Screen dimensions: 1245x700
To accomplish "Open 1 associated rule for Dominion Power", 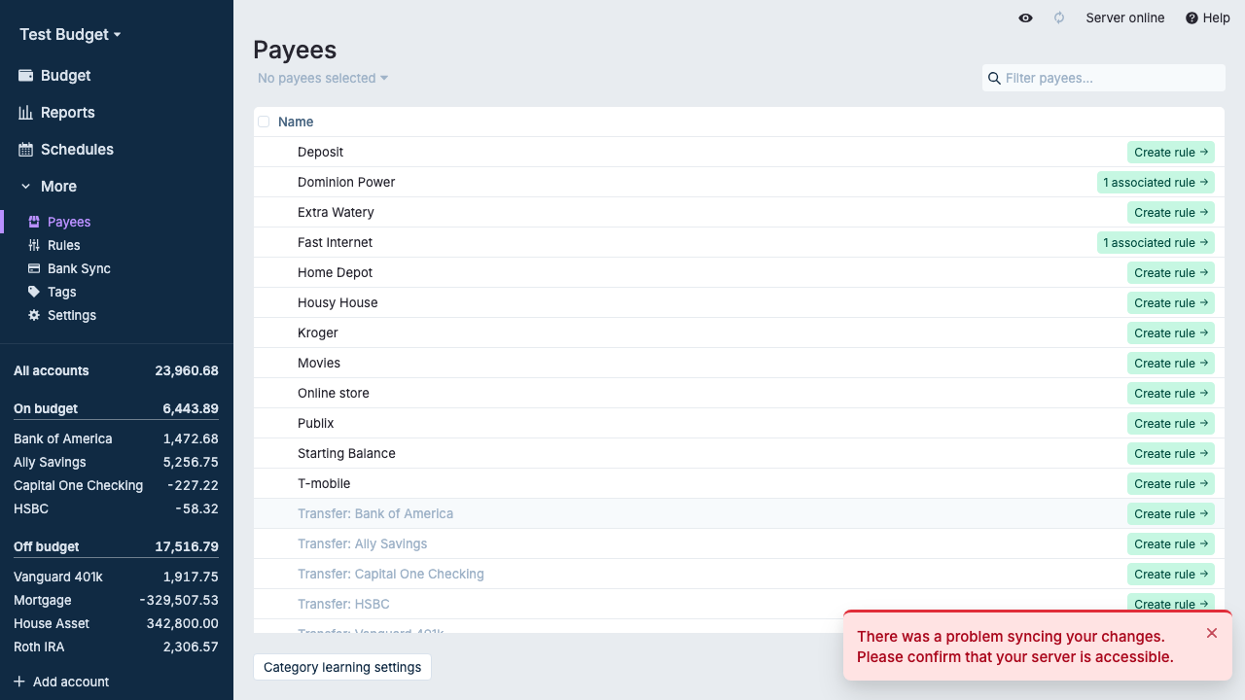I will 1156,182.
